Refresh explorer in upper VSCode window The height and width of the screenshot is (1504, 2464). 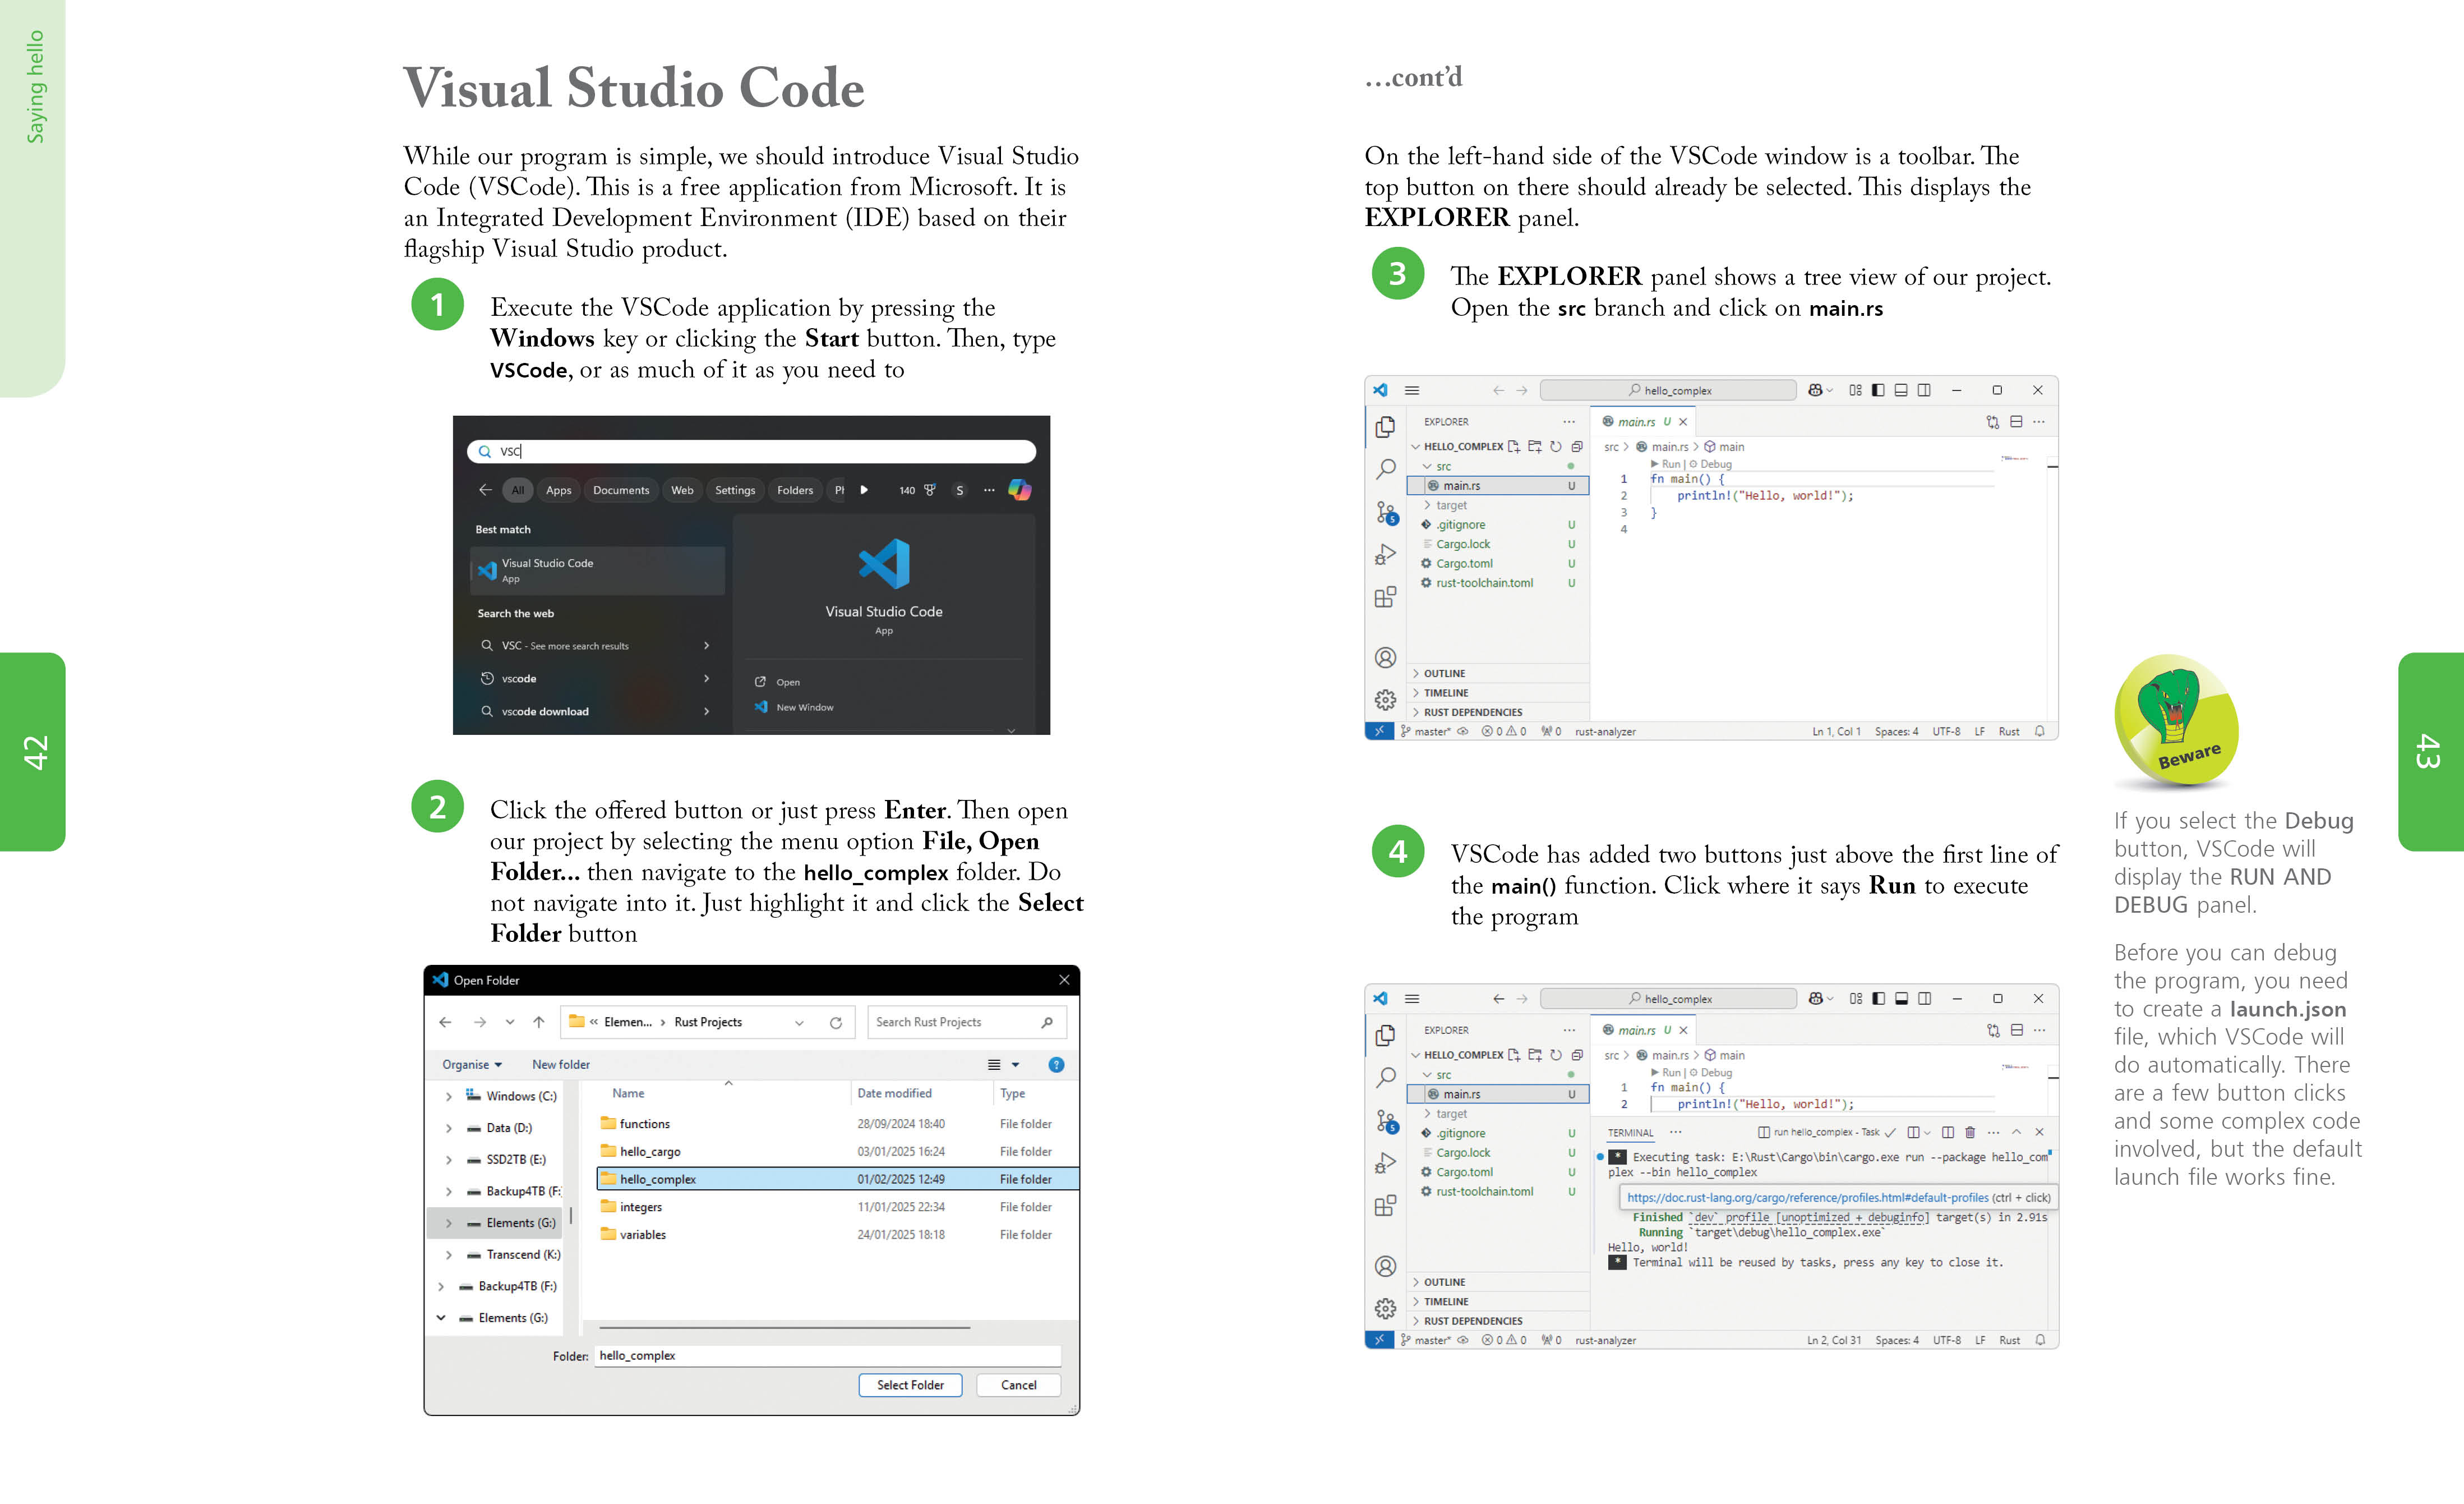(x=1556, y=447)
